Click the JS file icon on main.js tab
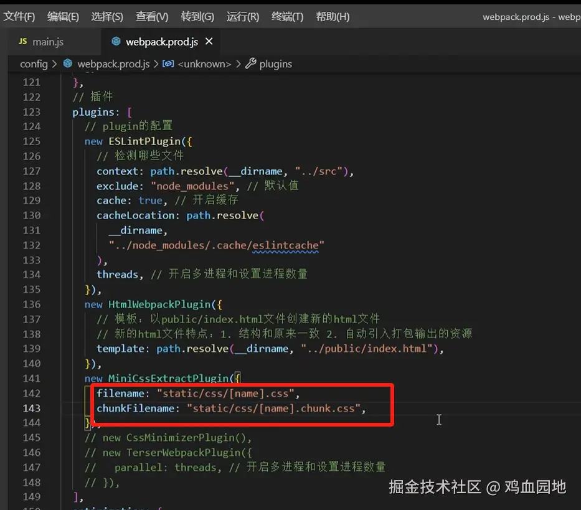 23,42
